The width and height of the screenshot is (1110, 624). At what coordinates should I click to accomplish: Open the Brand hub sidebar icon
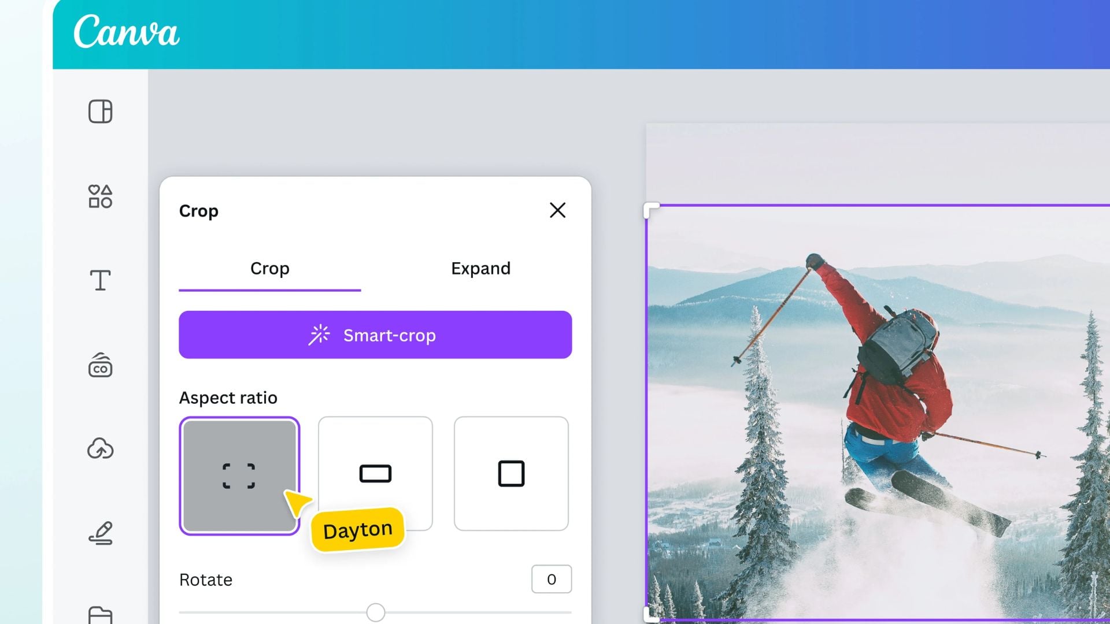[x=100, y=366]
